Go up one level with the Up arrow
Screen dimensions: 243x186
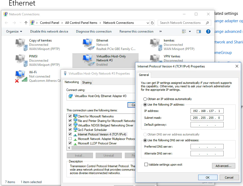click(x=26, y=23)
